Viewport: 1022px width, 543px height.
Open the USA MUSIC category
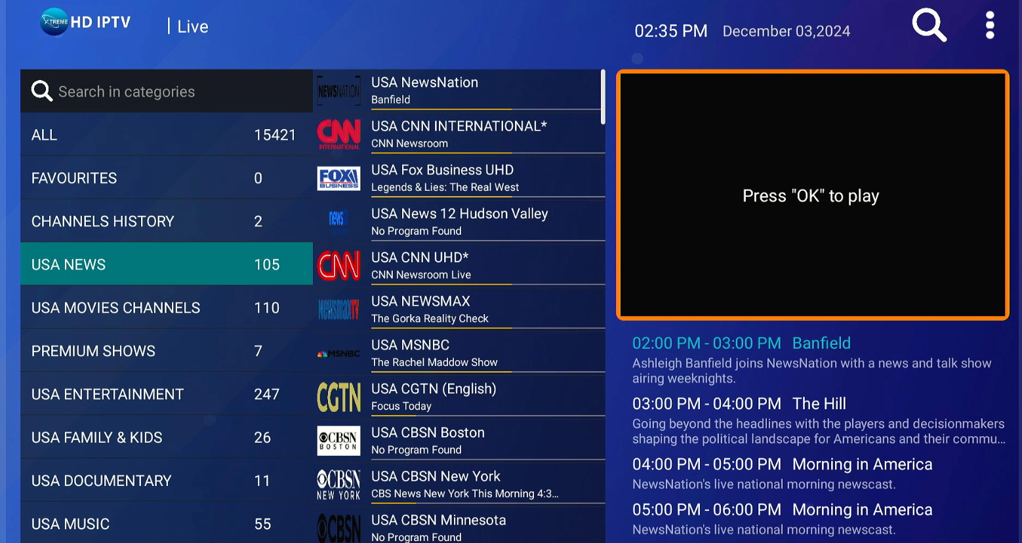click(x=167, y=523)
